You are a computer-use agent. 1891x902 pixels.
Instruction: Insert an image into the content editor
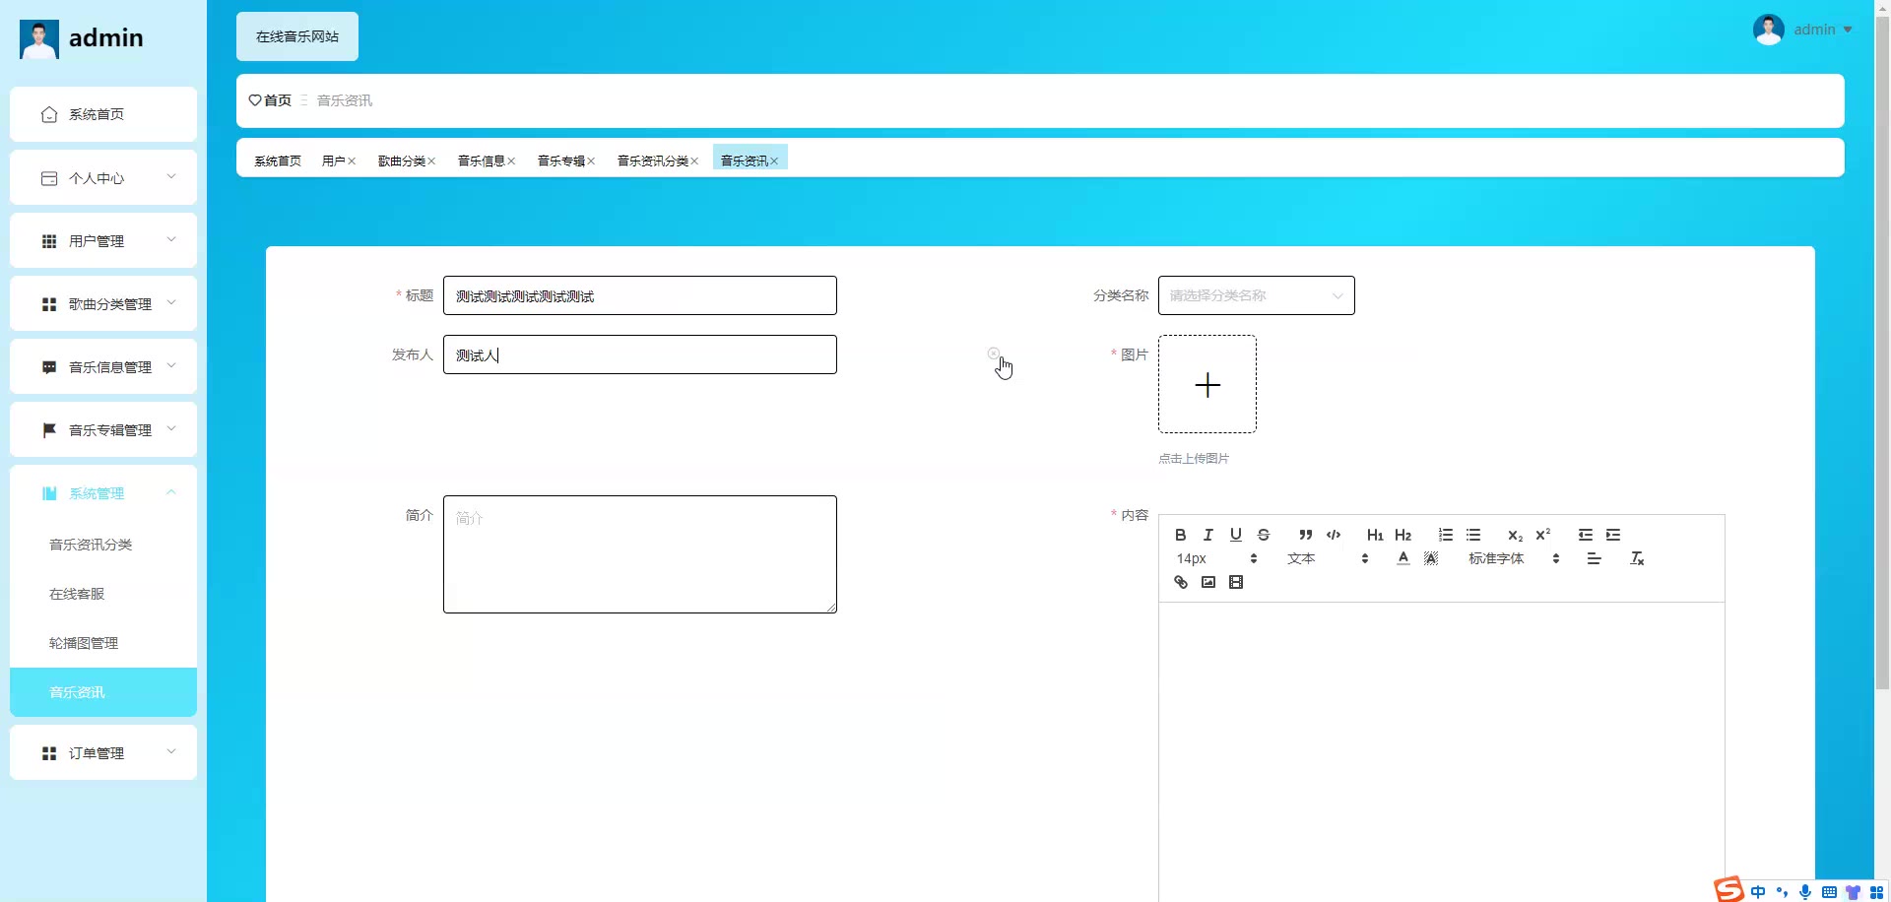pos(1207,582)
